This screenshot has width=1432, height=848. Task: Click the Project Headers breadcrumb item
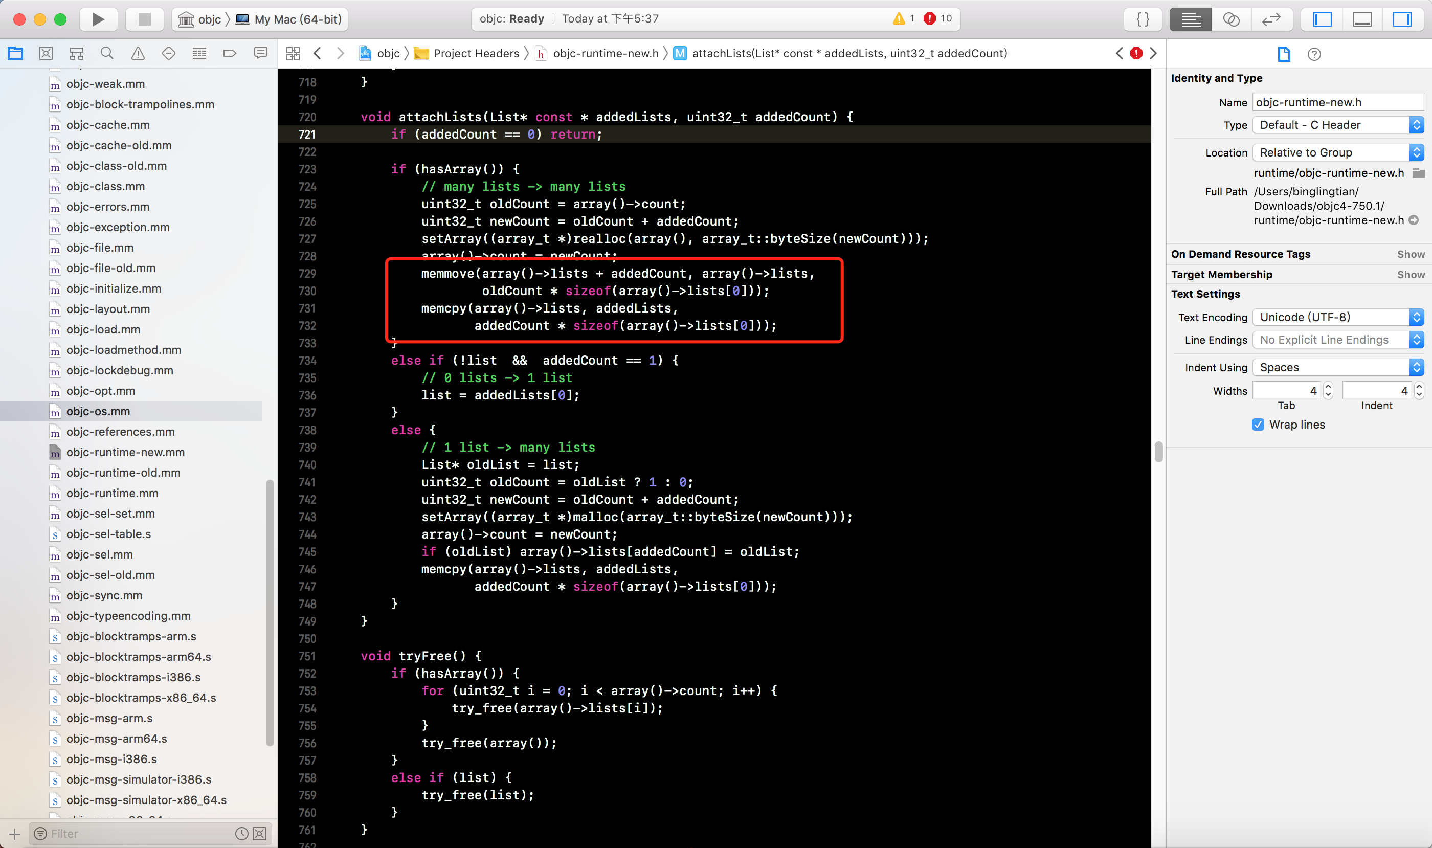click(476, 54)
